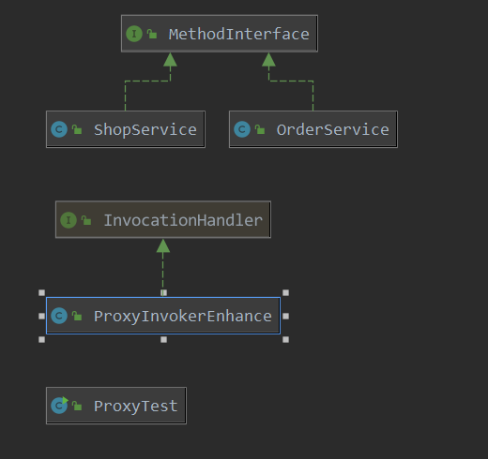The image size is (488, 459).
Task: Grab the bottom-left selection handle of ProxyInvokerEnhance
Action: point(41,339)
